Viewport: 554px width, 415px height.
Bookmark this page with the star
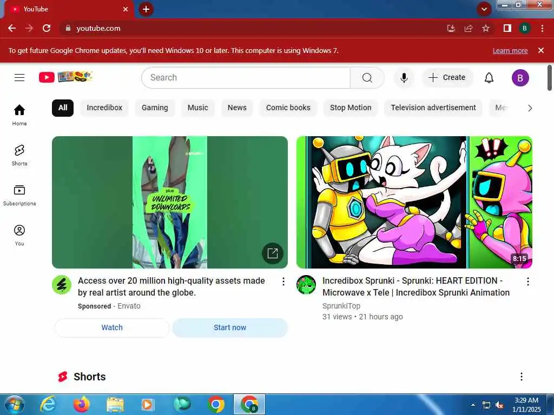point(486,28)
